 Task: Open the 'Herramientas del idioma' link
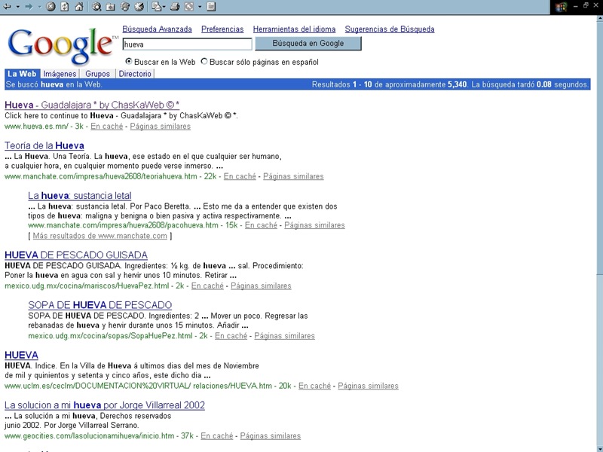click(x=294, y=29)
